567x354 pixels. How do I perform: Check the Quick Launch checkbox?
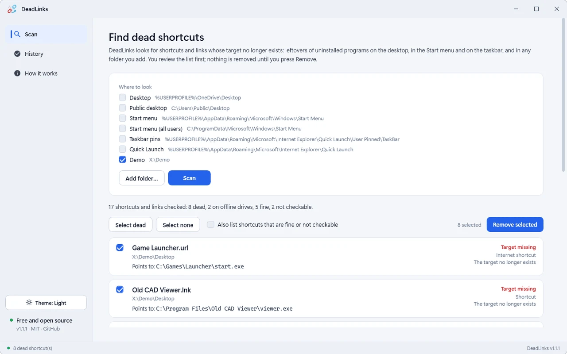click(122, 149)
